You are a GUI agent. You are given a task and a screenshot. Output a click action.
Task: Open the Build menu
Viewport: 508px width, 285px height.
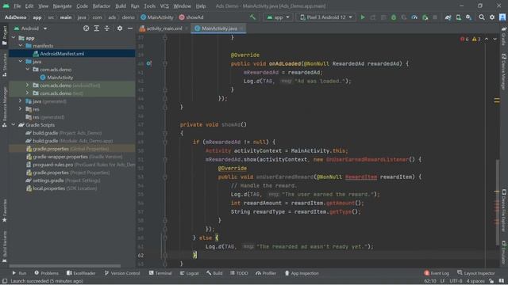tap(121, 6)
